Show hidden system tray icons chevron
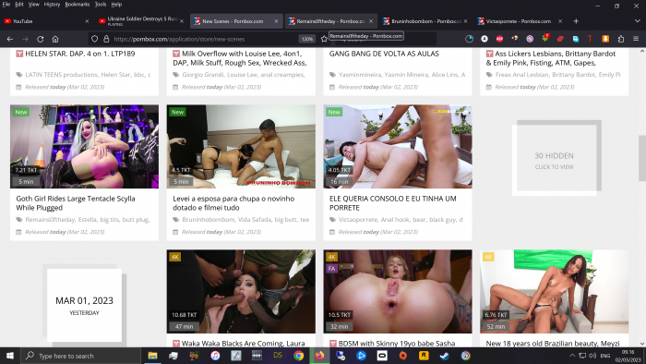646x364 pixels. point(572,356)
